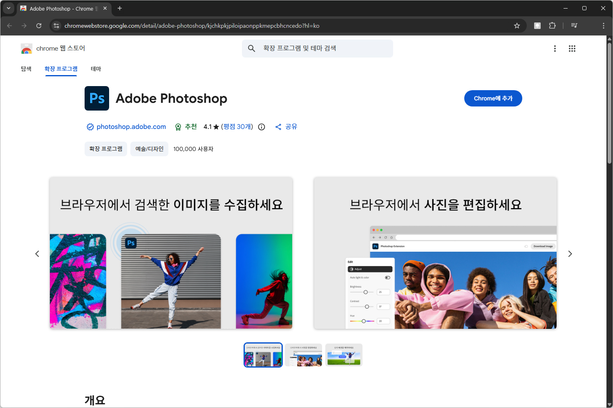
Task: Click the search magnifier icon
Action: pos(252,49)
